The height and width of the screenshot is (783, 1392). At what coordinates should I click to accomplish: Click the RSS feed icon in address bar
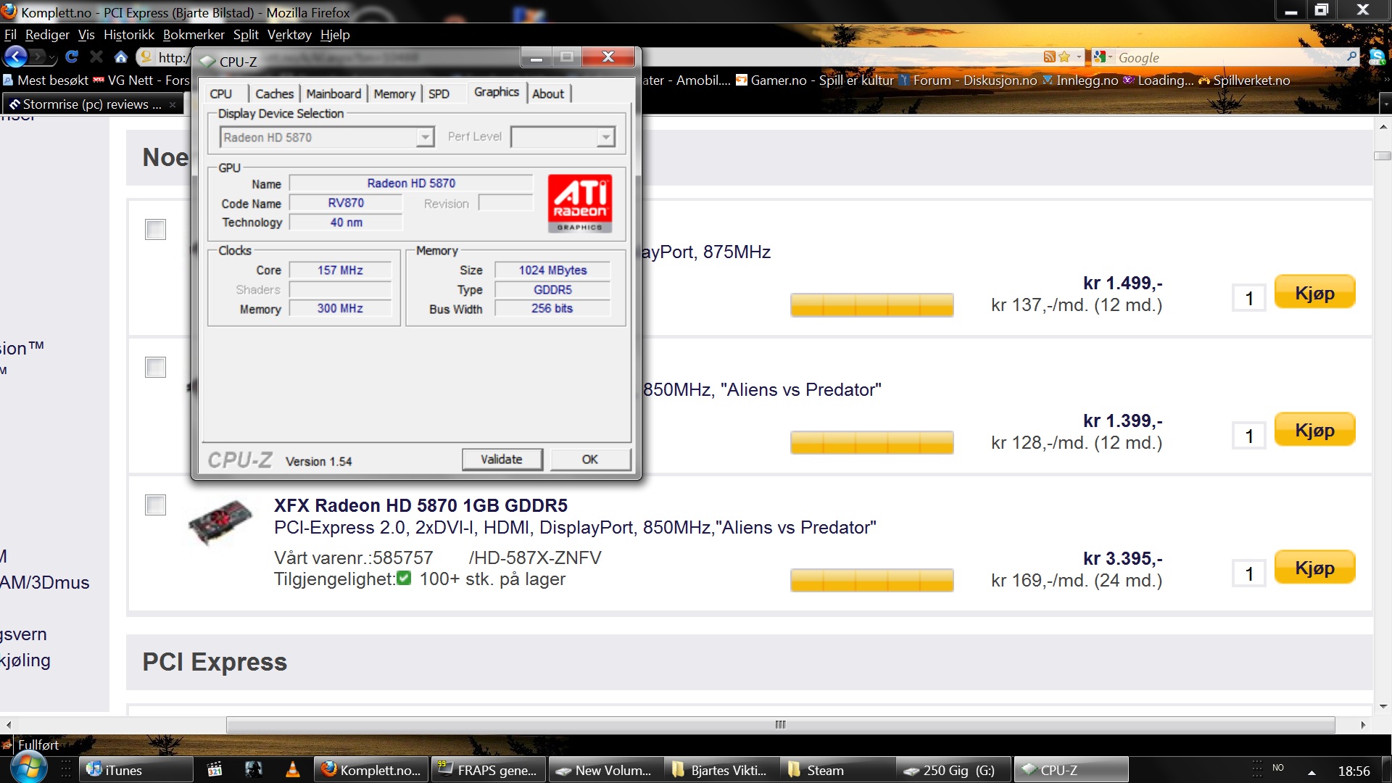click(x=1049, y=57)
